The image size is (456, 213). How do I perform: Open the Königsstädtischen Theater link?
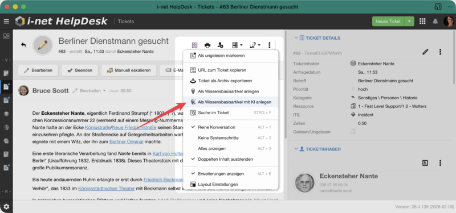[x=107, y=189]
